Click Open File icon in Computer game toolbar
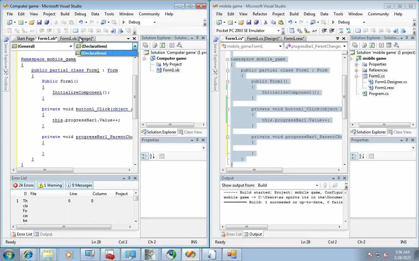The height and width of the screenshot is (261, 419). pyautogui.click(x=32, y=22)
